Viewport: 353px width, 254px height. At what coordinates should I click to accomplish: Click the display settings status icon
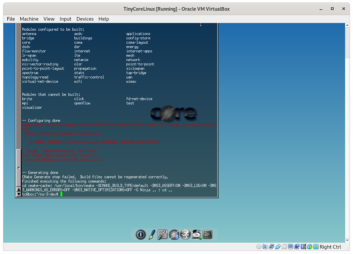[x=290, y=247]
